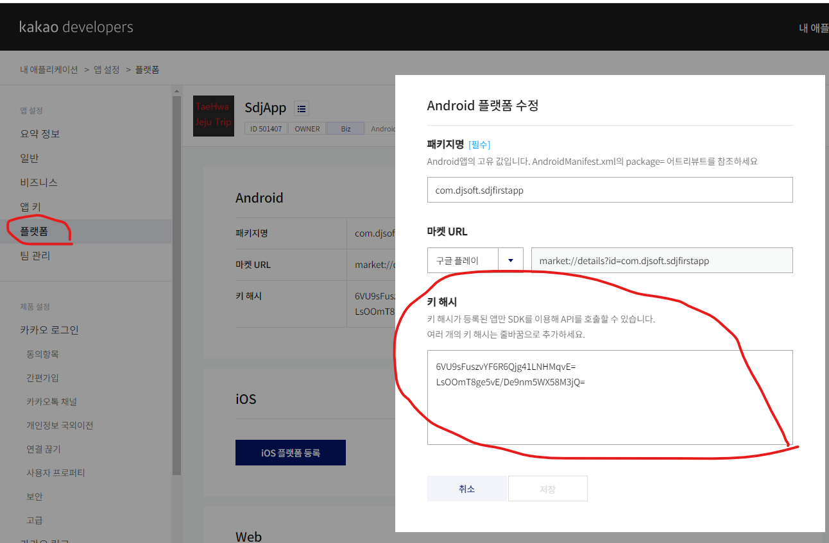Open 카카오 로그인 product setting
Screen dimensions: 829x543
(49, 330)
